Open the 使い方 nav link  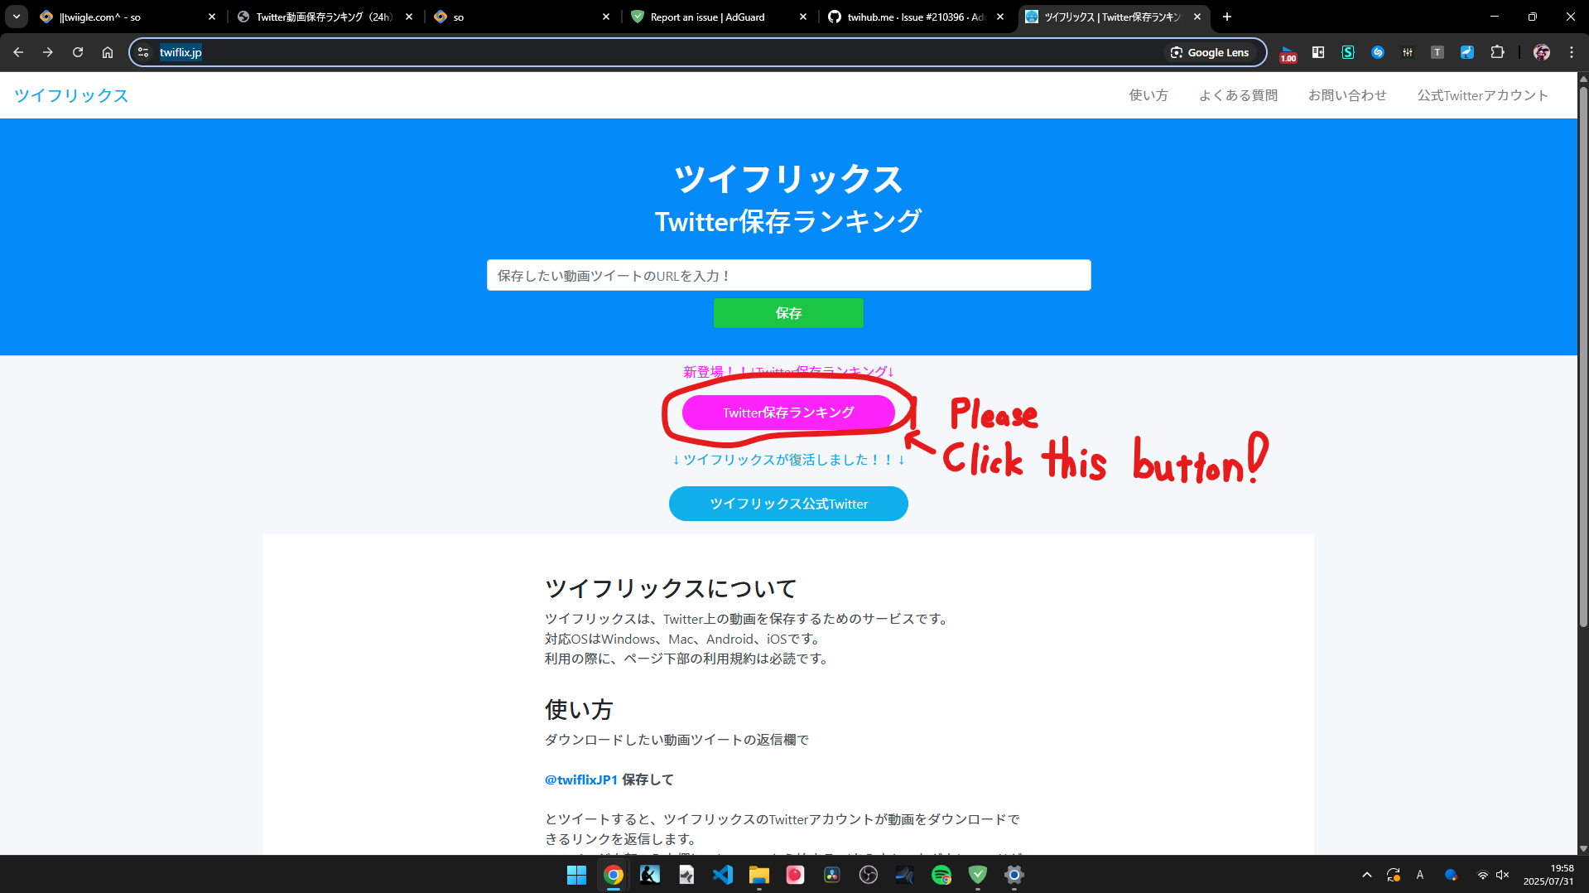(1148, 95)
